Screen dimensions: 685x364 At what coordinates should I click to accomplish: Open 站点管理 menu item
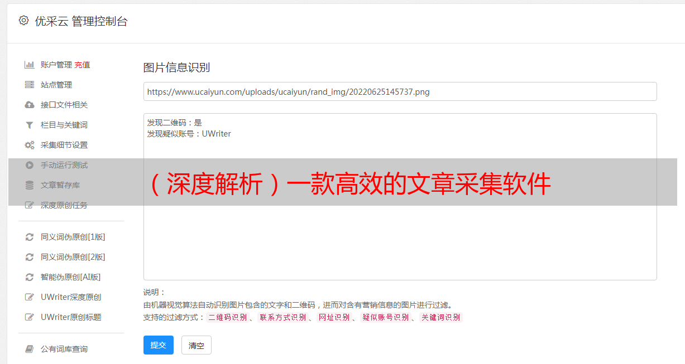[x=56, y=85]
